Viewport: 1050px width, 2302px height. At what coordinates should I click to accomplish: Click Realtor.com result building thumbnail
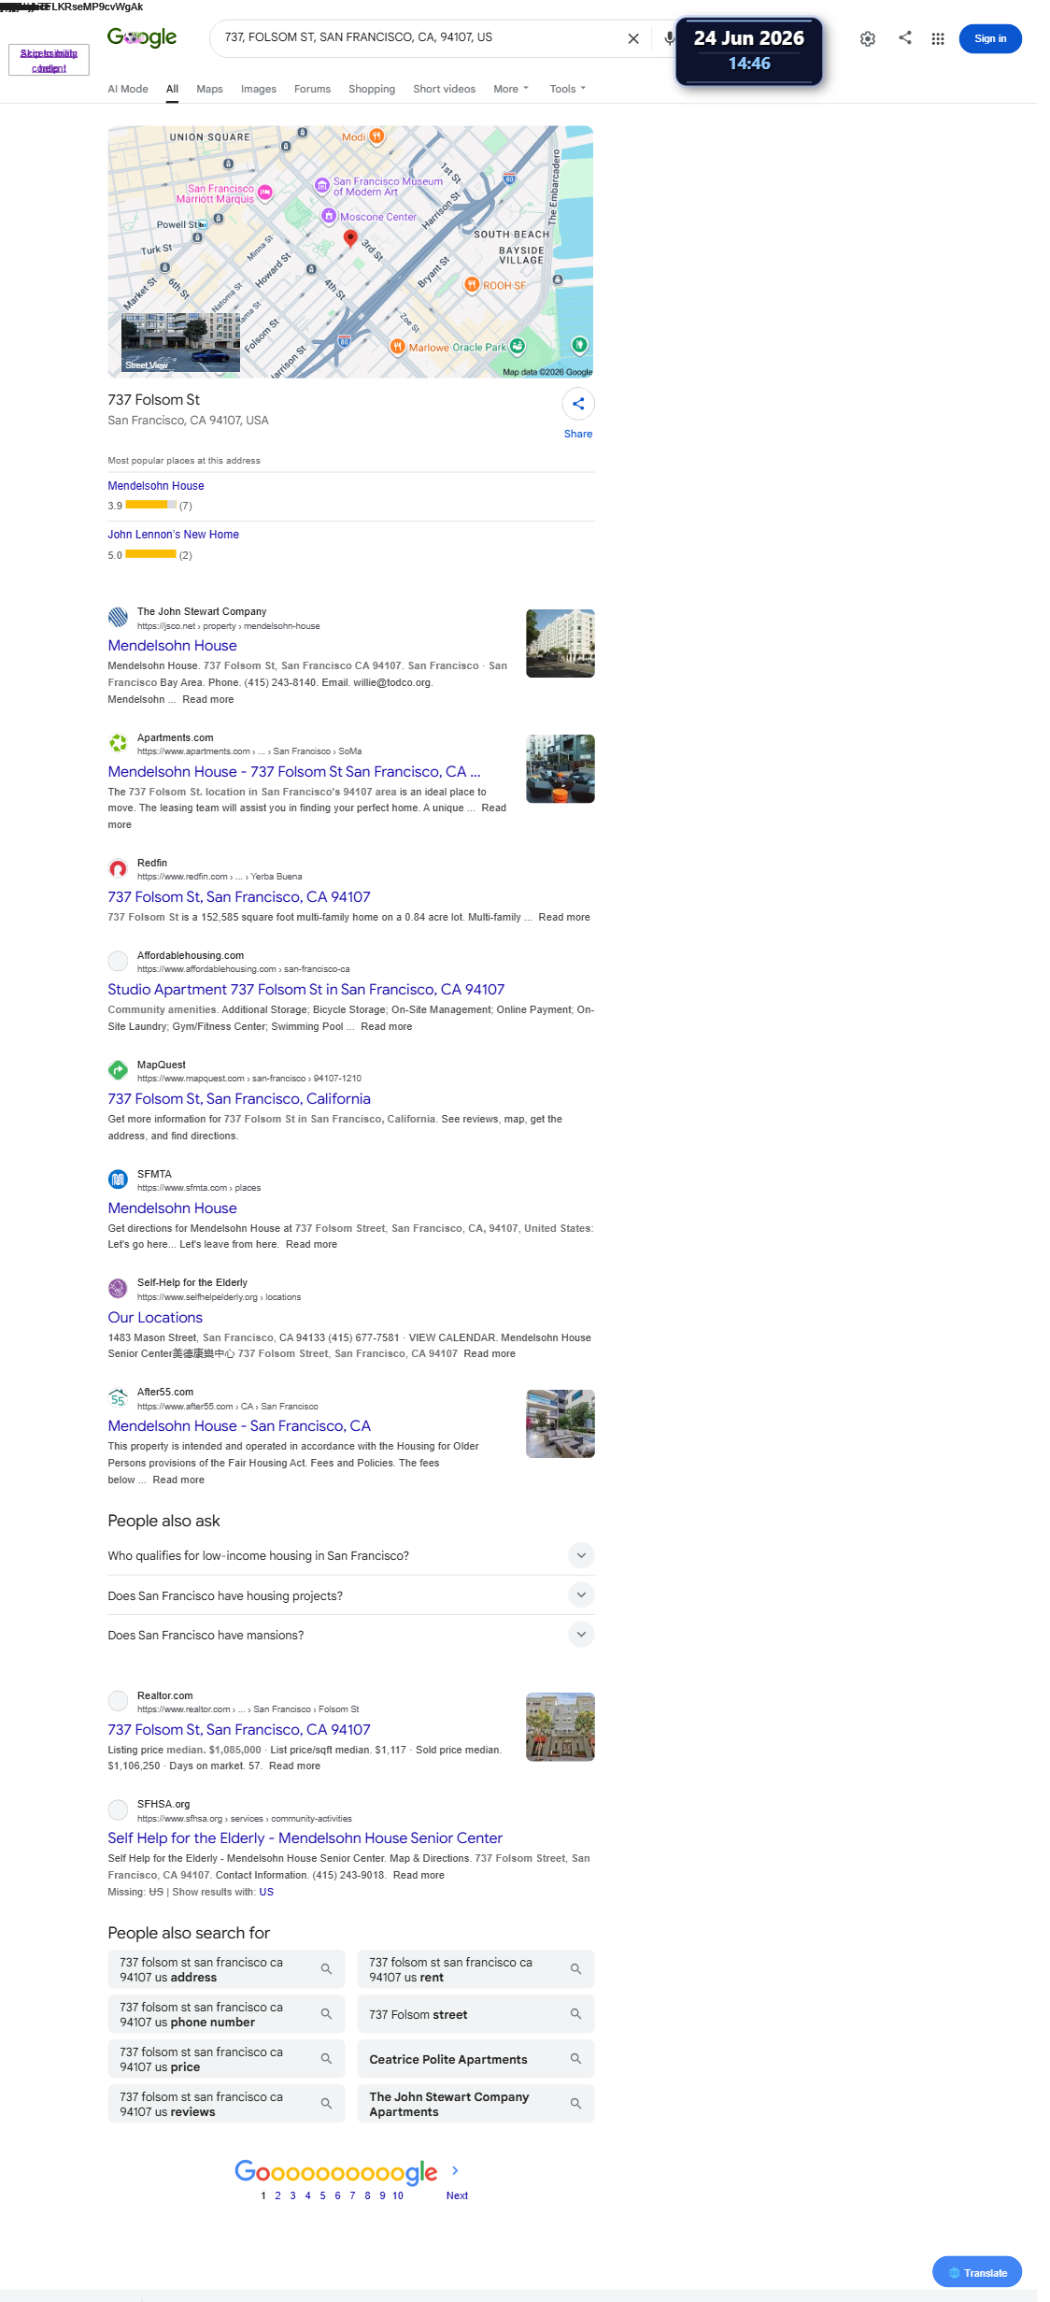[x=560, y=1726]
